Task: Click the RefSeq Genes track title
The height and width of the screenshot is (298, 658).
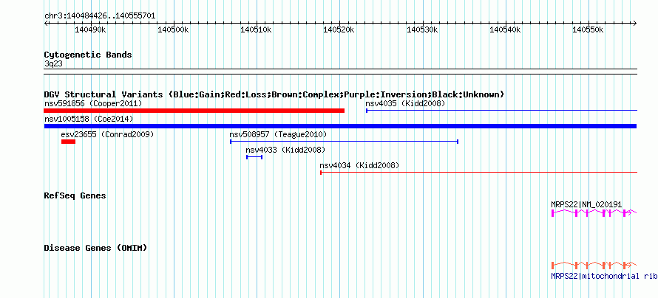Action: click(x=75, y=195)
